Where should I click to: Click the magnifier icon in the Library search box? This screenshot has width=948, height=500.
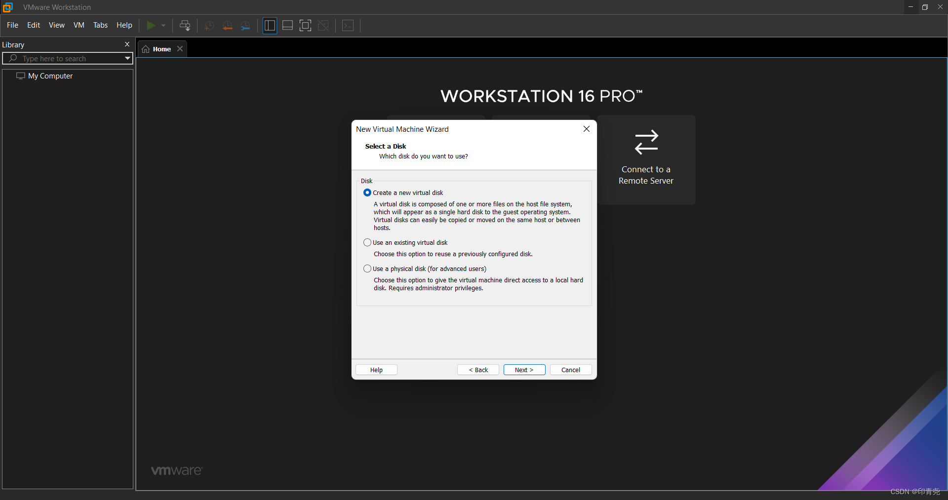coord(13,58)
